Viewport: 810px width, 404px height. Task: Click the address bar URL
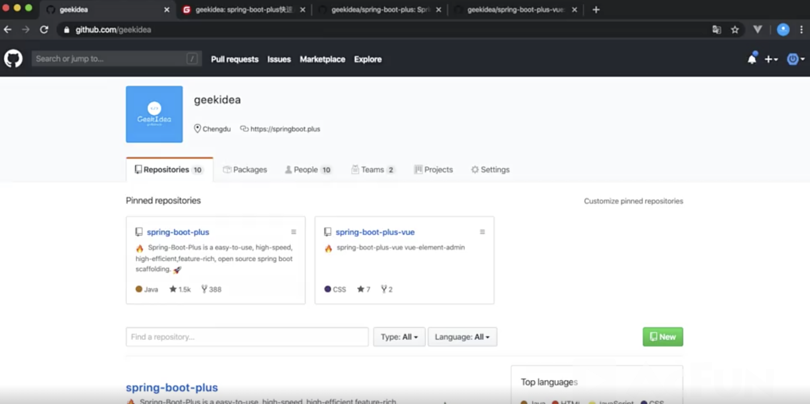(113, 30)
